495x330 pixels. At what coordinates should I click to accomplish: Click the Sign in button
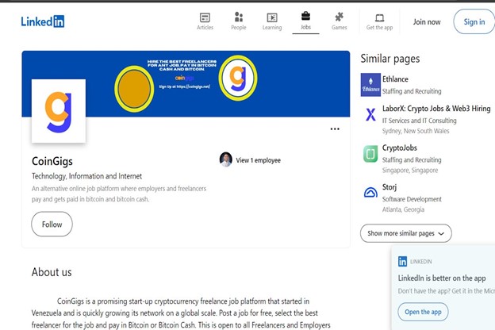coord(474,21)
